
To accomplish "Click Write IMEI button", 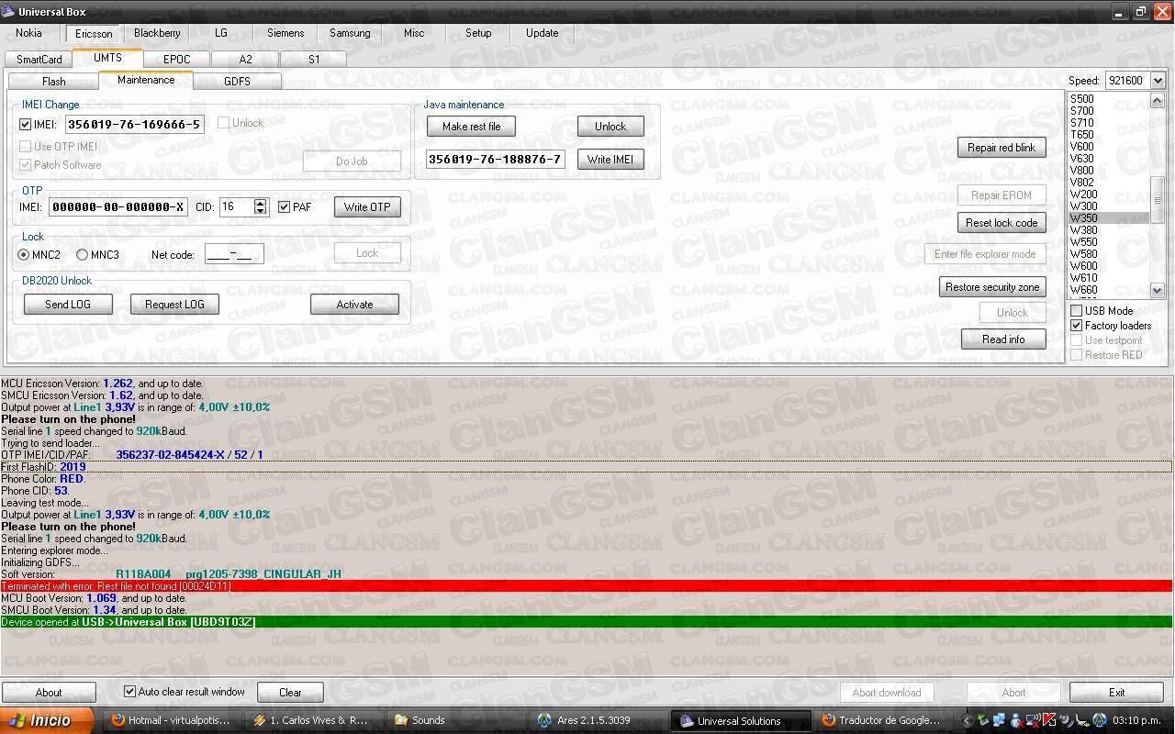I will pos(610,159).
